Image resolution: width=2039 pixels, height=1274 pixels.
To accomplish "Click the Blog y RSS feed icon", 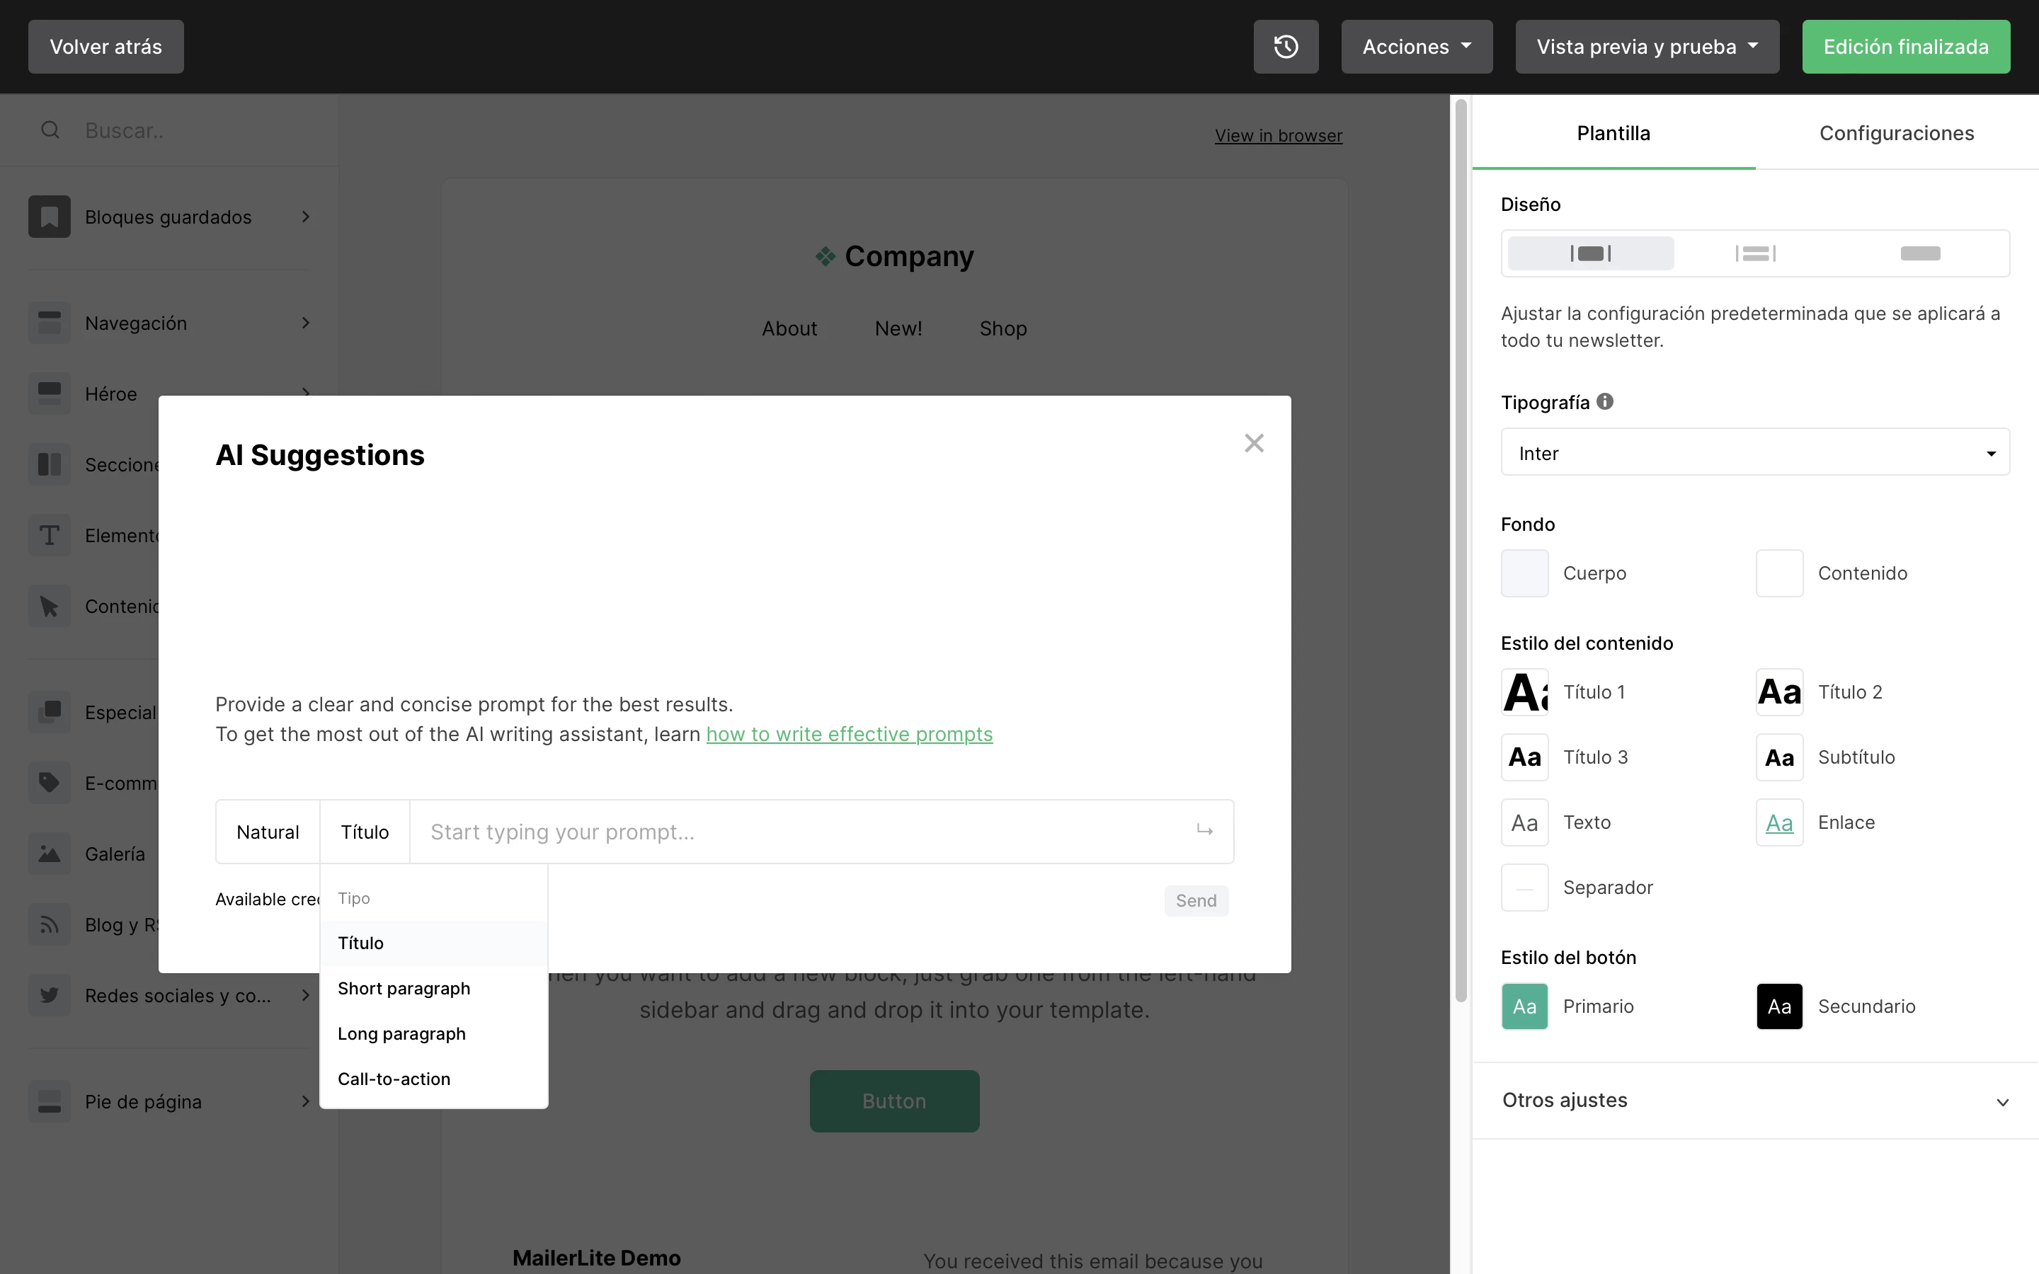I will tap(49, 924).
